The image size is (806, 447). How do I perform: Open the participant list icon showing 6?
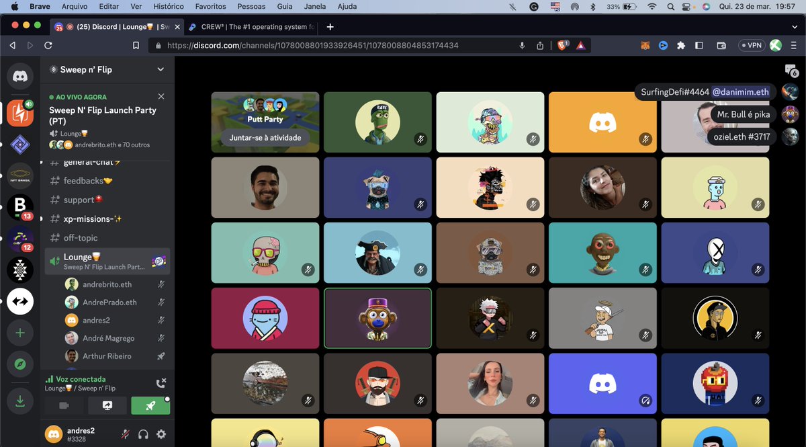click(791, 71)
